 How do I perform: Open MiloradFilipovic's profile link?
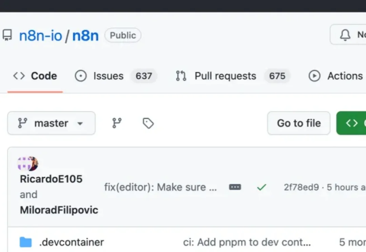tap(59, 210)
